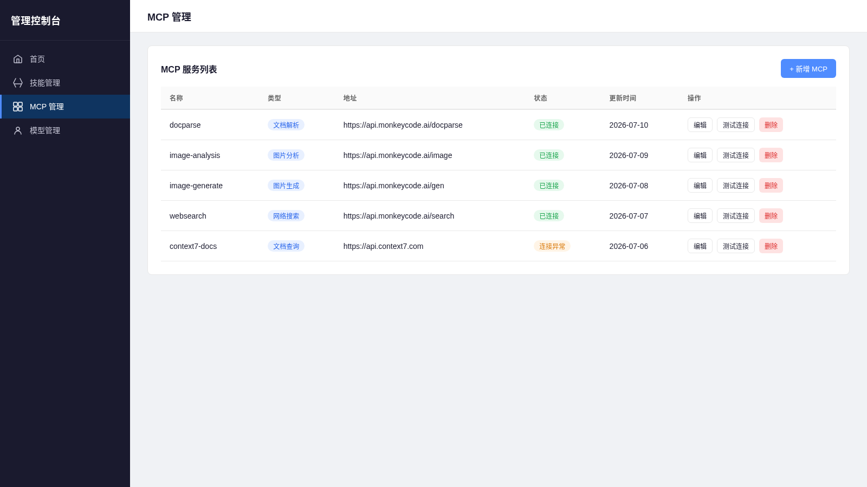Click the https://api.monkeycode.ai/search address
This screenshot has width=867, height=487.
(399, 216)
